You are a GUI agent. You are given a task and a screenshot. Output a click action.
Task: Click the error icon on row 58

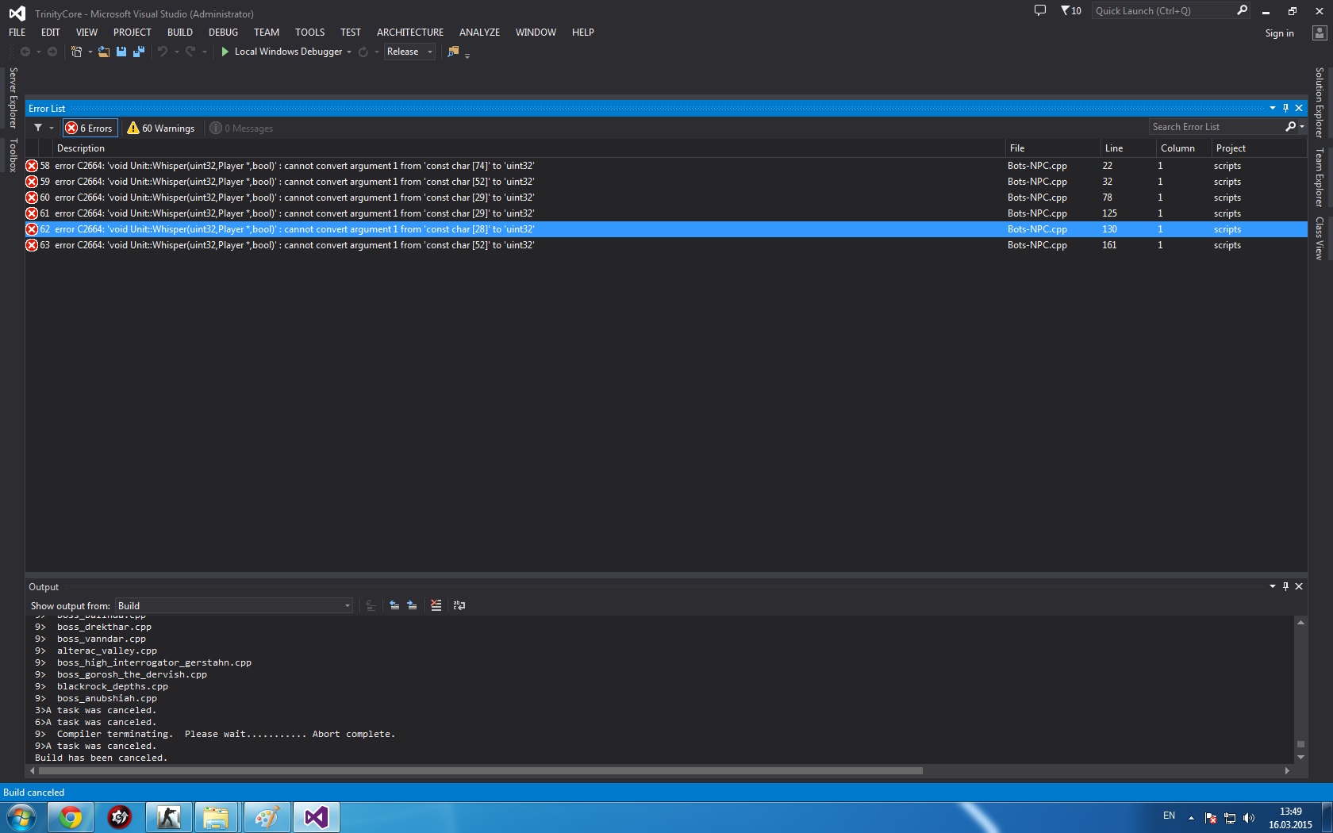[32, 166]
